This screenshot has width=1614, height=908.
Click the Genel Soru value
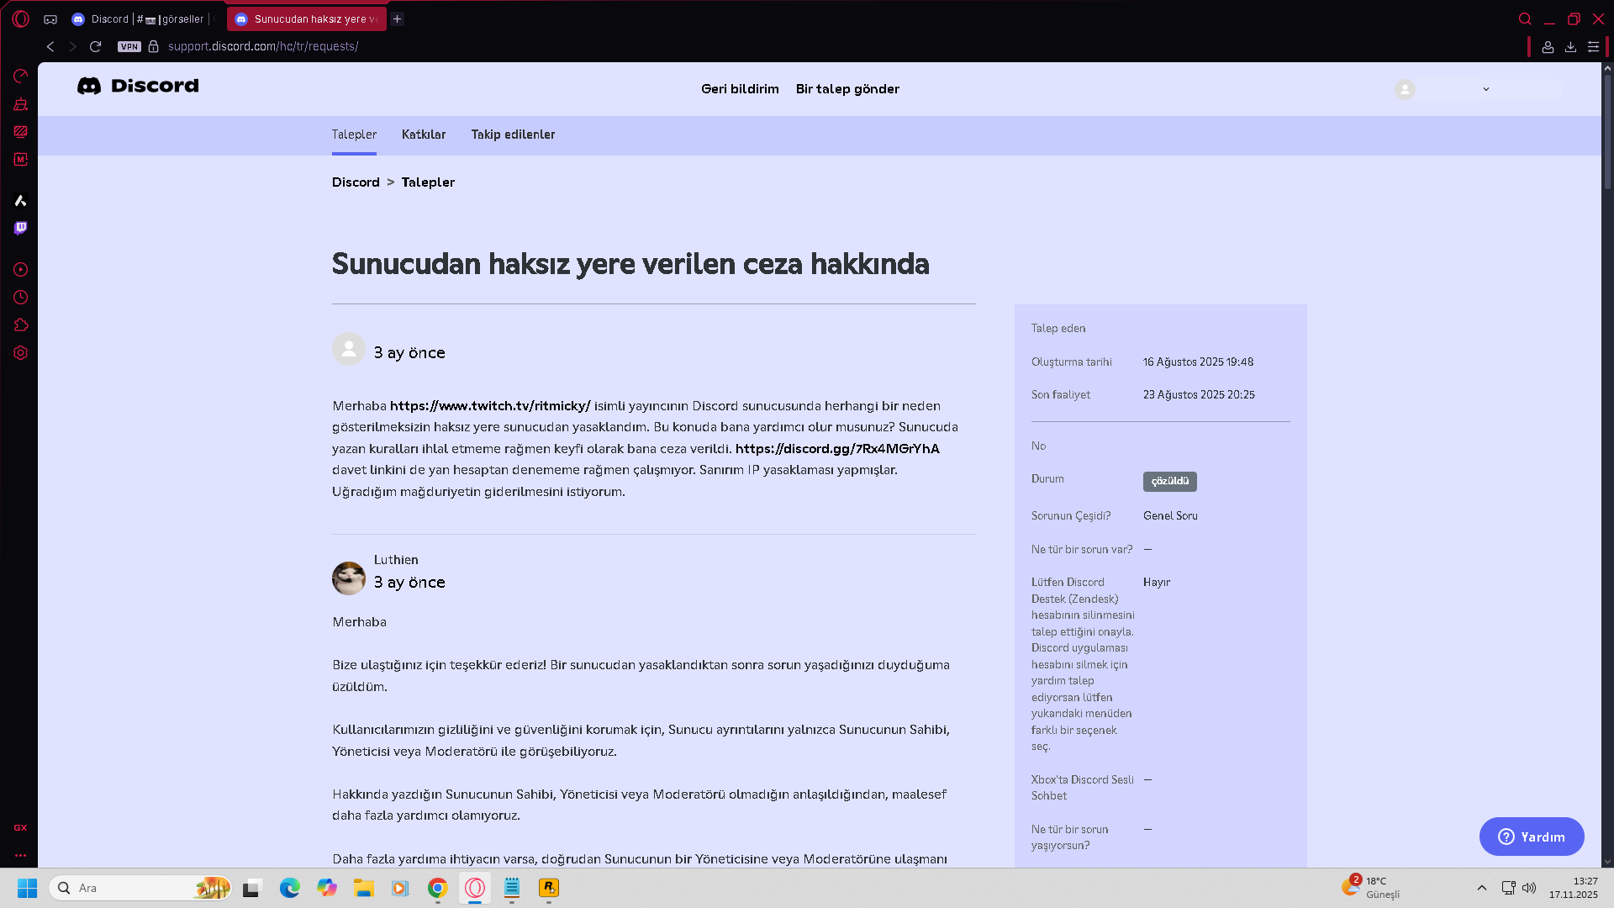(1170, 516)
